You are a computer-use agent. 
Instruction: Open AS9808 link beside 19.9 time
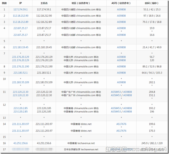click(121, 28)
